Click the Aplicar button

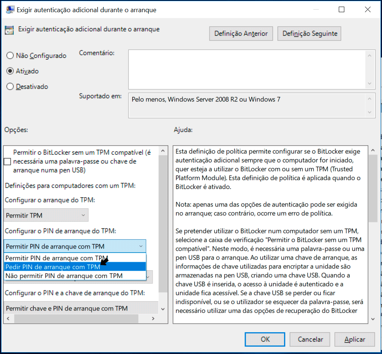point(355,339)
